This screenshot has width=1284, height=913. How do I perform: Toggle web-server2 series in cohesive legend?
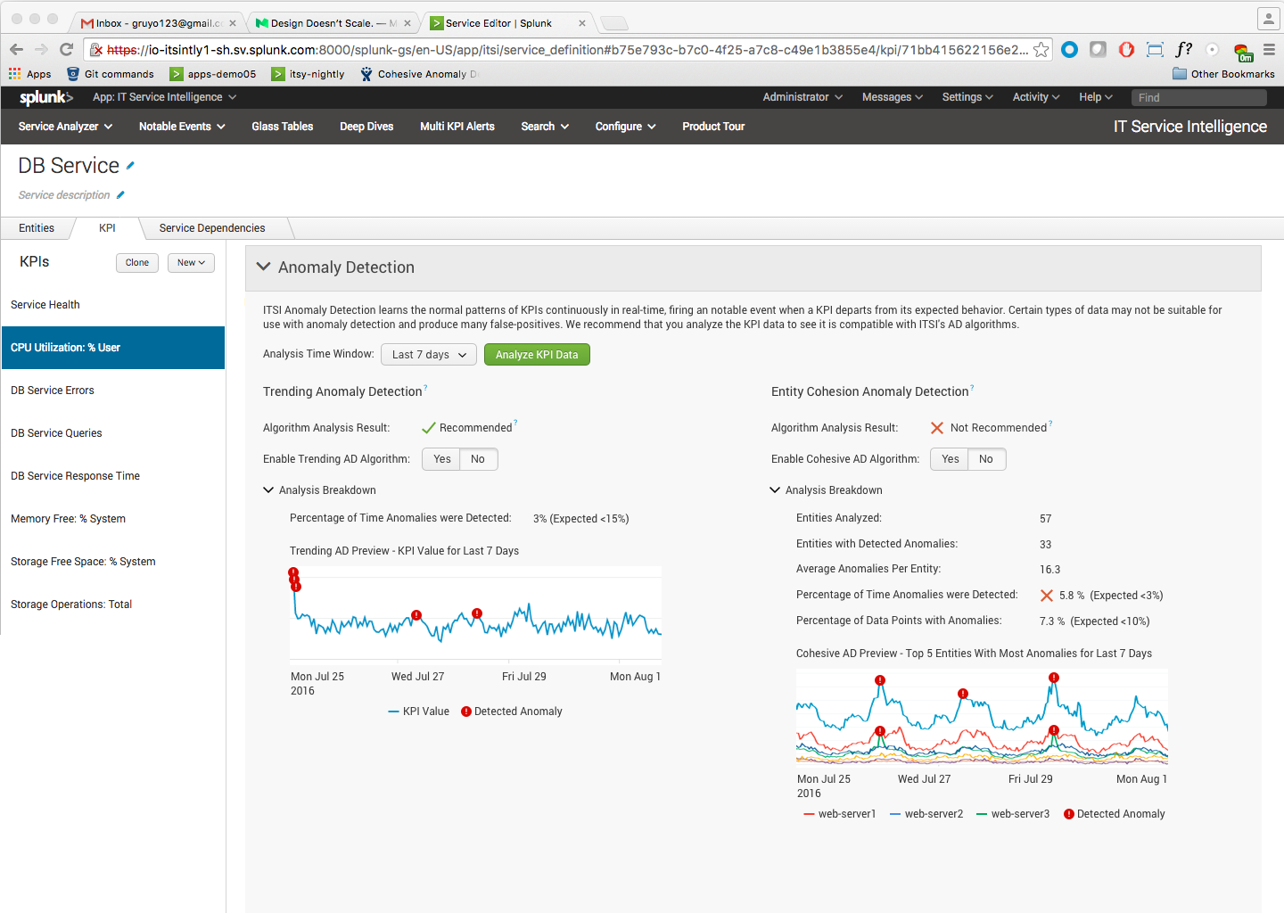click(x=926, y=814)
